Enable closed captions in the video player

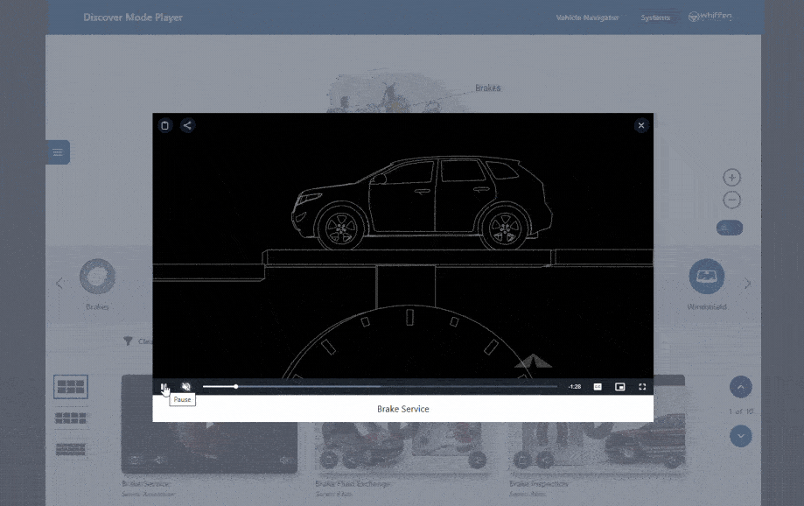[596, 385]
